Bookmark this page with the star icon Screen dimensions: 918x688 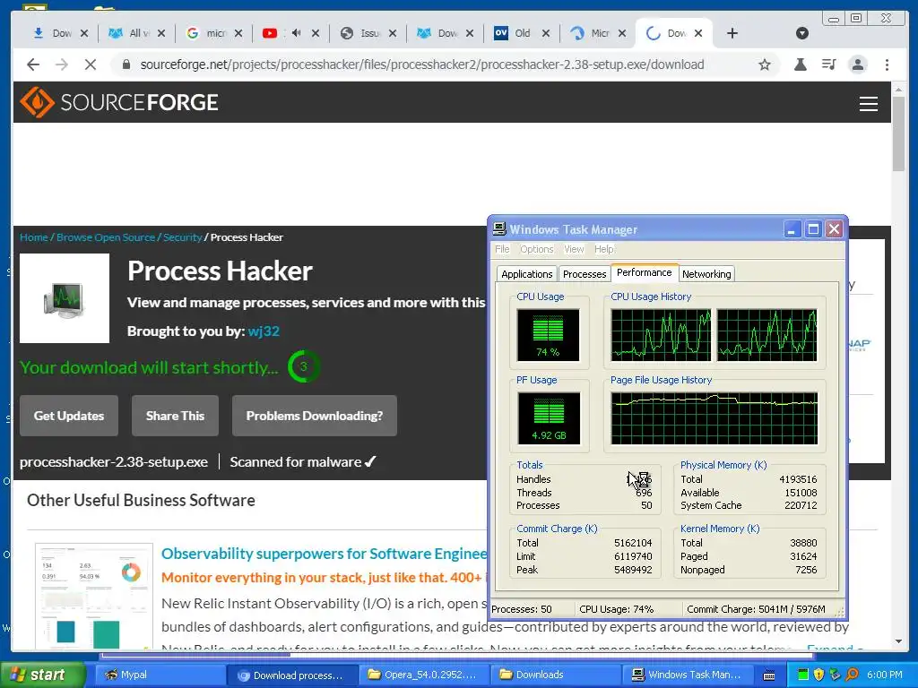tap(764, 64)
